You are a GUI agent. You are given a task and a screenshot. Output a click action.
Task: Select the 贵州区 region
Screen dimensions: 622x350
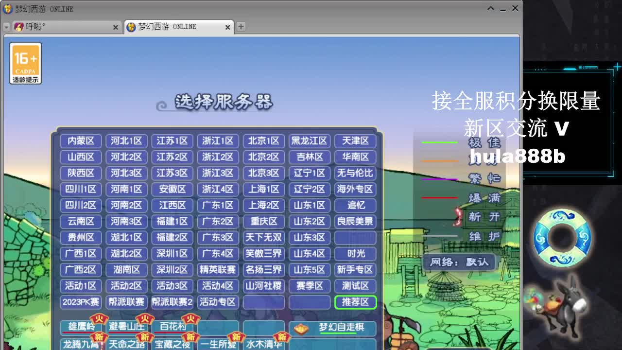click(x=81, y=237)
